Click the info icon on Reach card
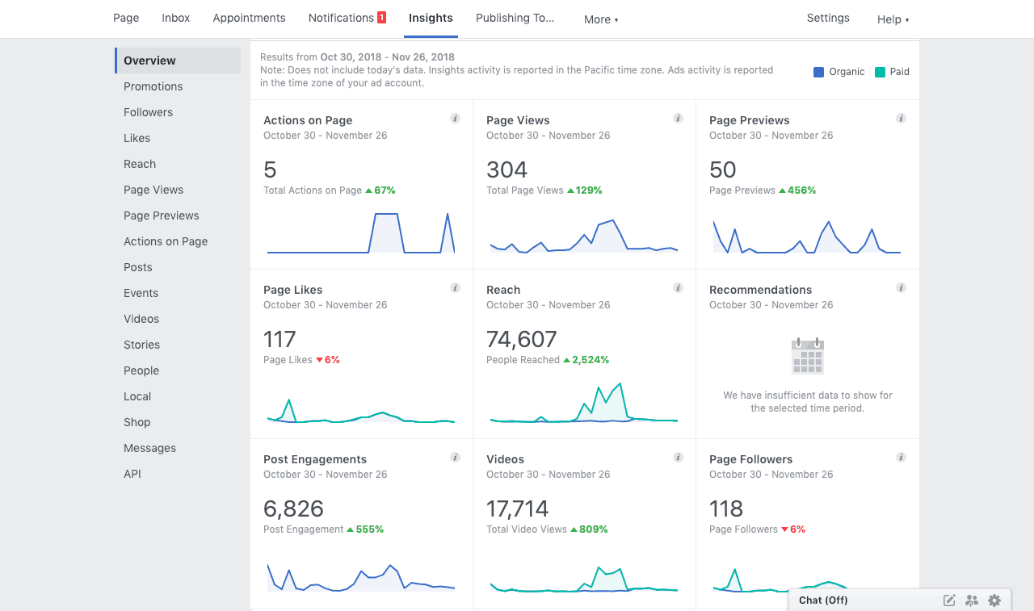This screenshot has height=611, width=1034. click(678, 288)
